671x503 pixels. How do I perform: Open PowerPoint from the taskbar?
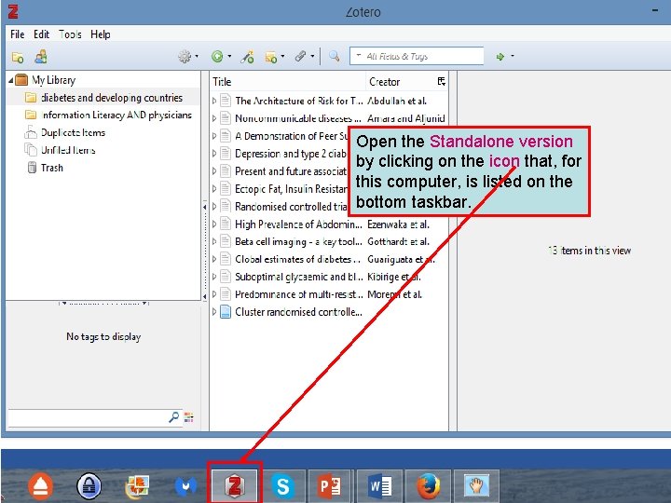point(330,486)
